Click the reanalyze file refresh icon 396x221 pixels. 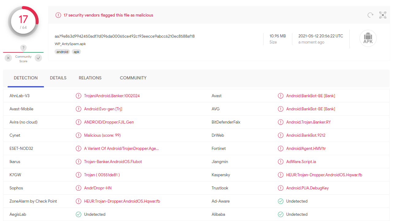[370, 15]
